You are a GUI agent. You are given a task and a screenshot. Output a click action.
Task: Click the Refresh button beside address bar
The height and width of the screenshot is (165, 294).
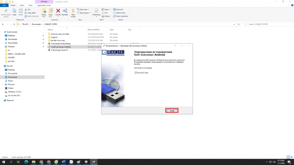coord(239,24)
